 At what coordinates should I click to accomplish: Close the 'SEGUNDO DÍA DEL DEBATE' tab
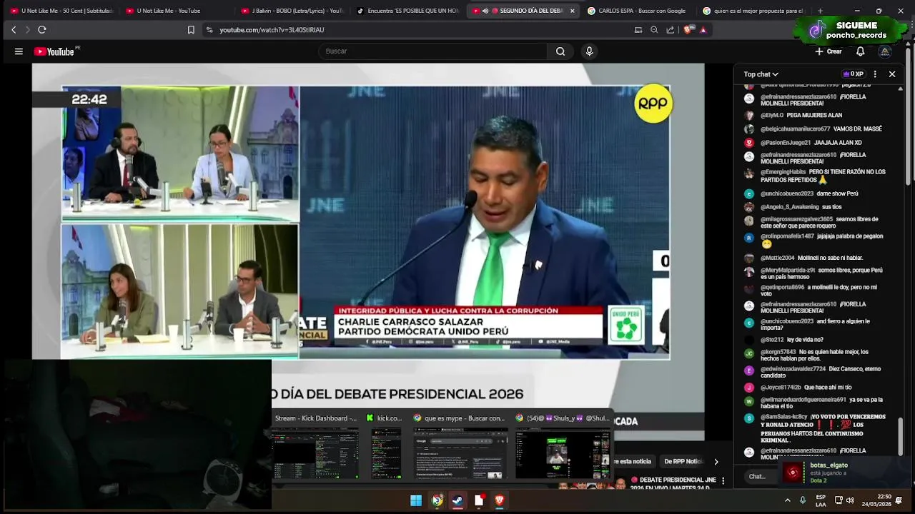572,11
